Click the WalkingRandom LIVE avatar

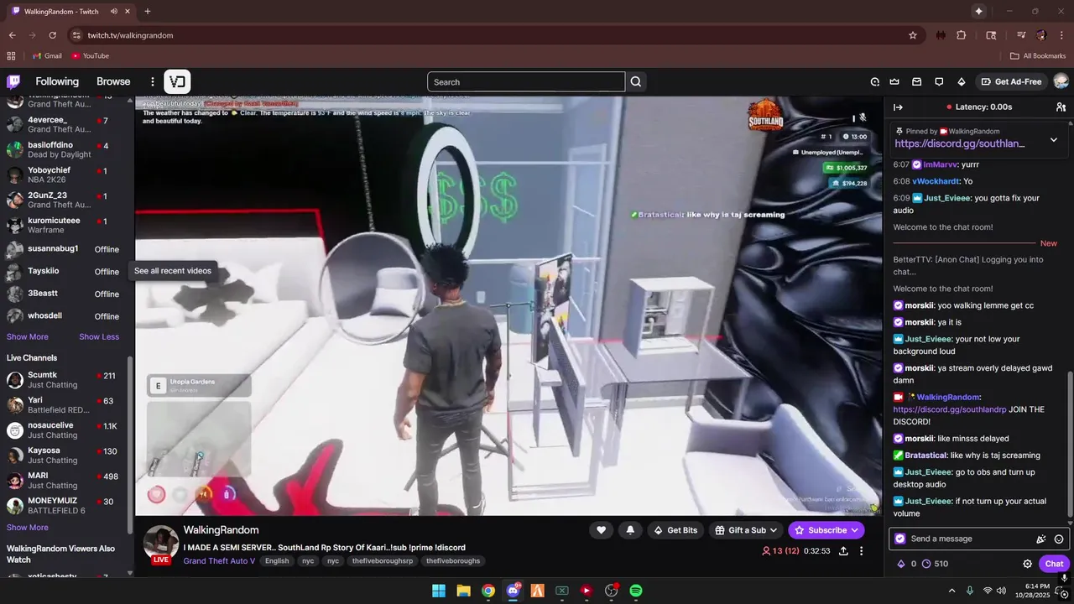point(161,544)
